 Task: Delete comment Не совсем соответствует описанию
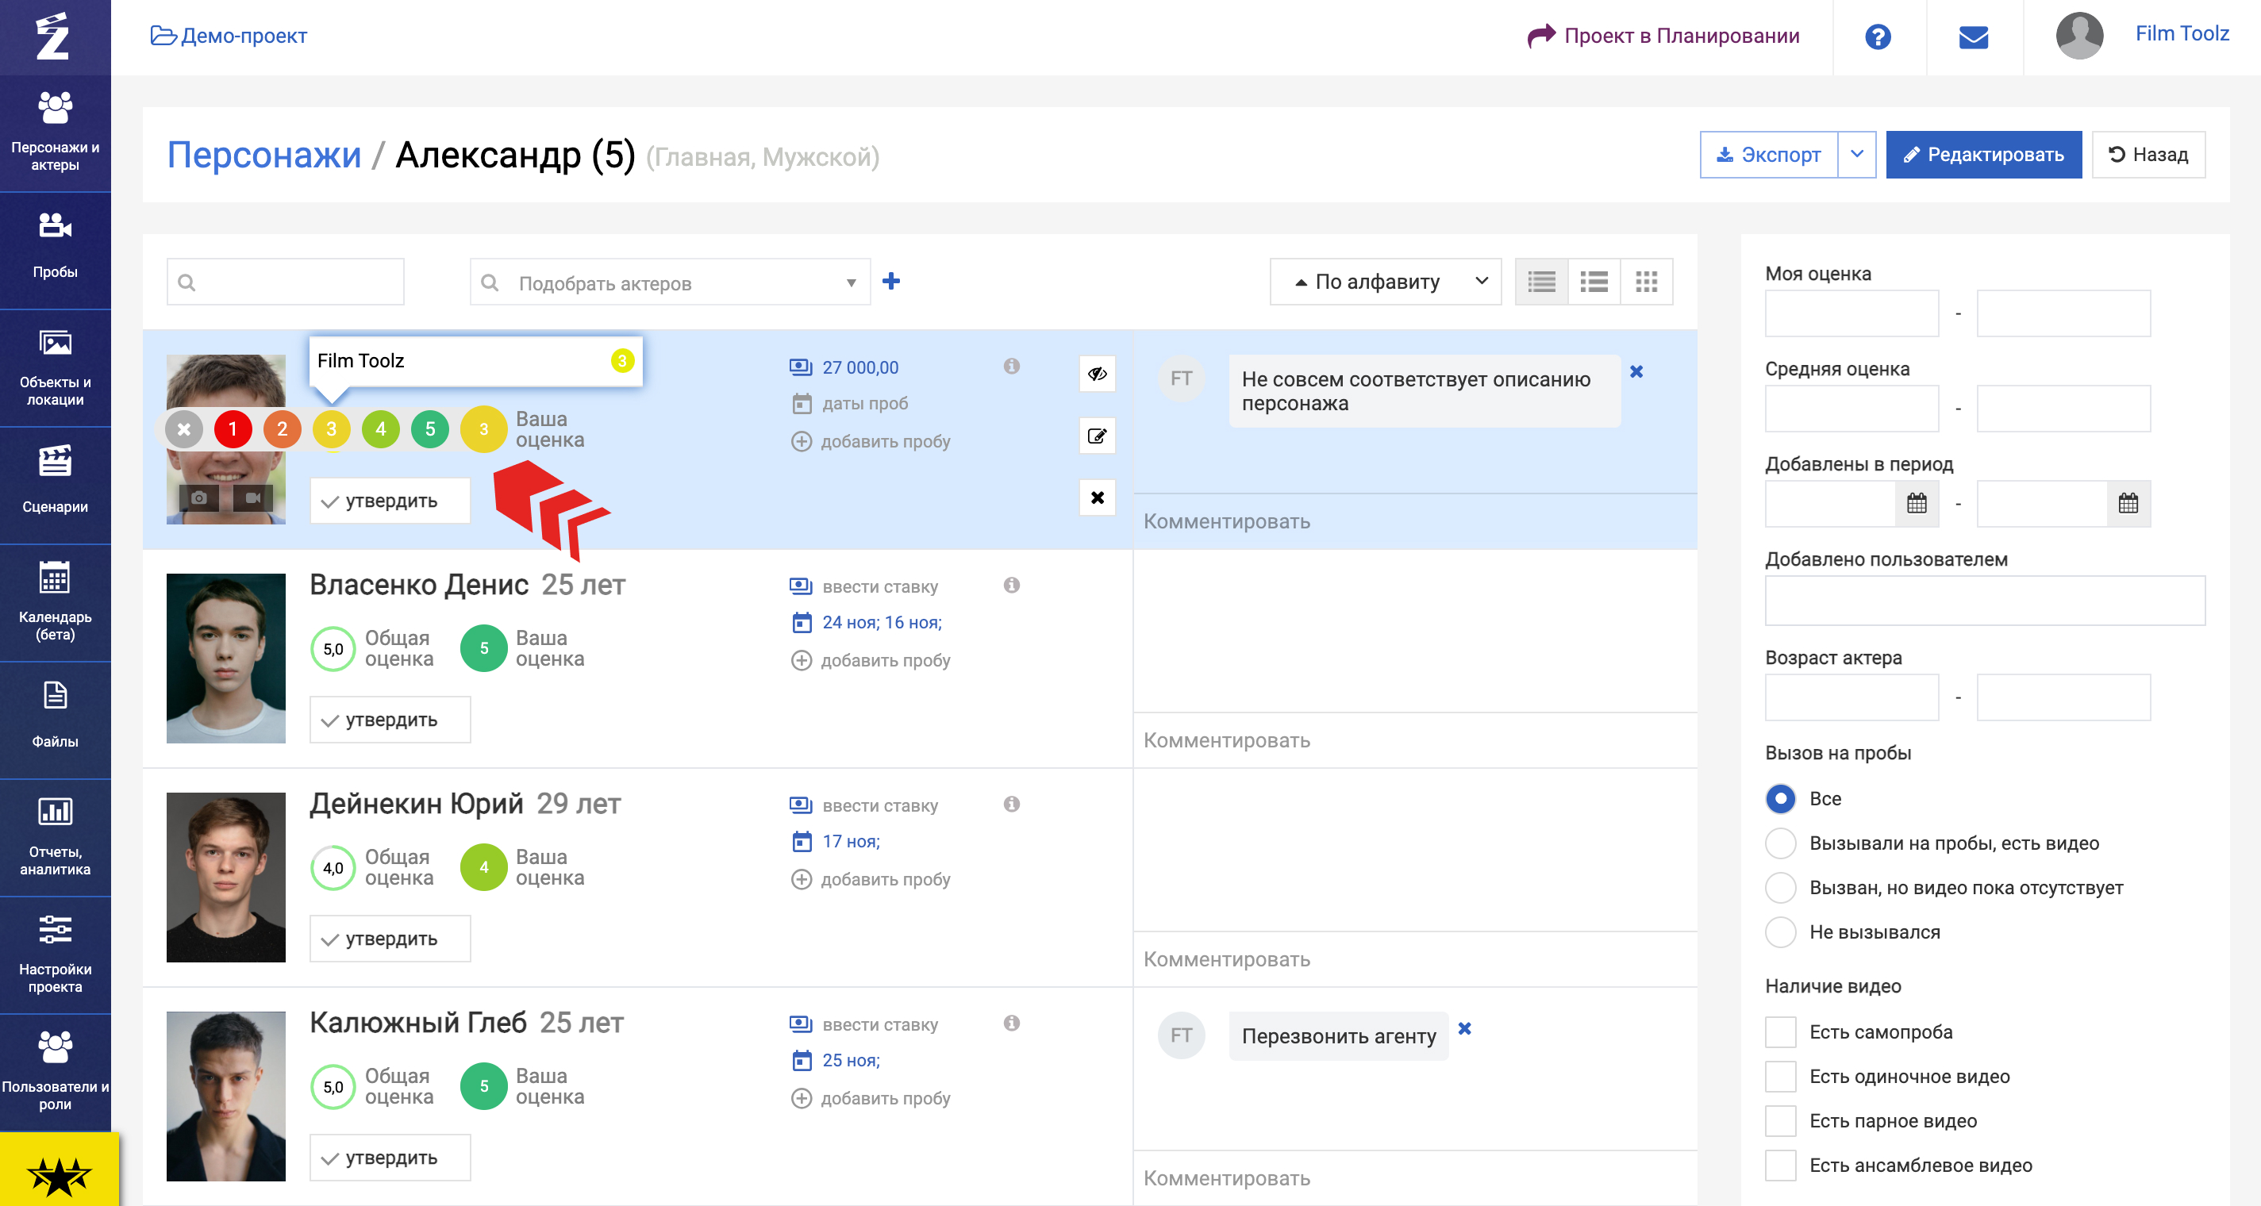[1637, 372]
